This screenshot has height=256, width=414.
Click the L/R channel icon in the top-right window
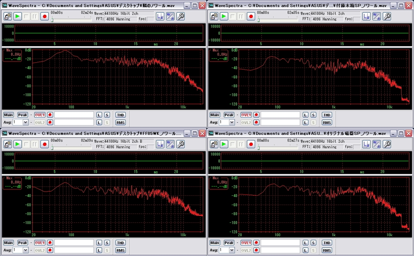(366, 16)
